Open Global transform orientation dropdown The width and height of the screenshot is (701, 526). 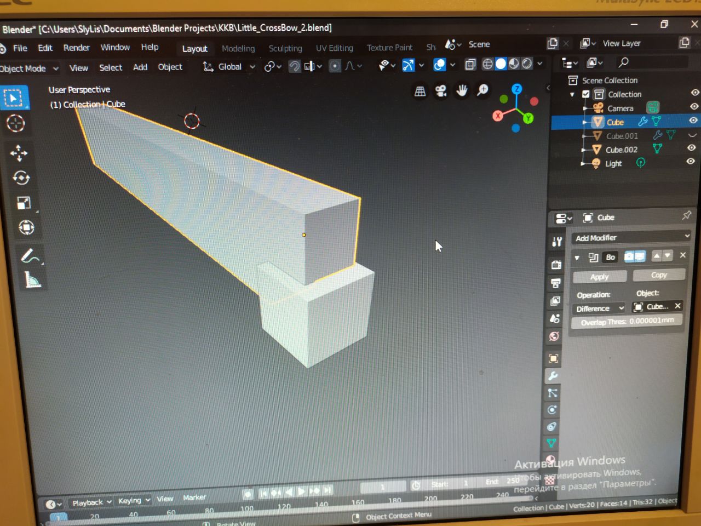[229, 67]
